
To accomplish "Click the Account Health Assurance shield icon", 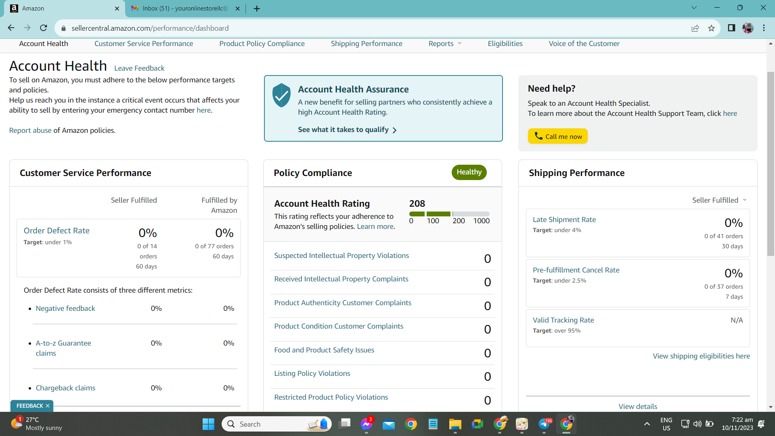I will 281,95.
